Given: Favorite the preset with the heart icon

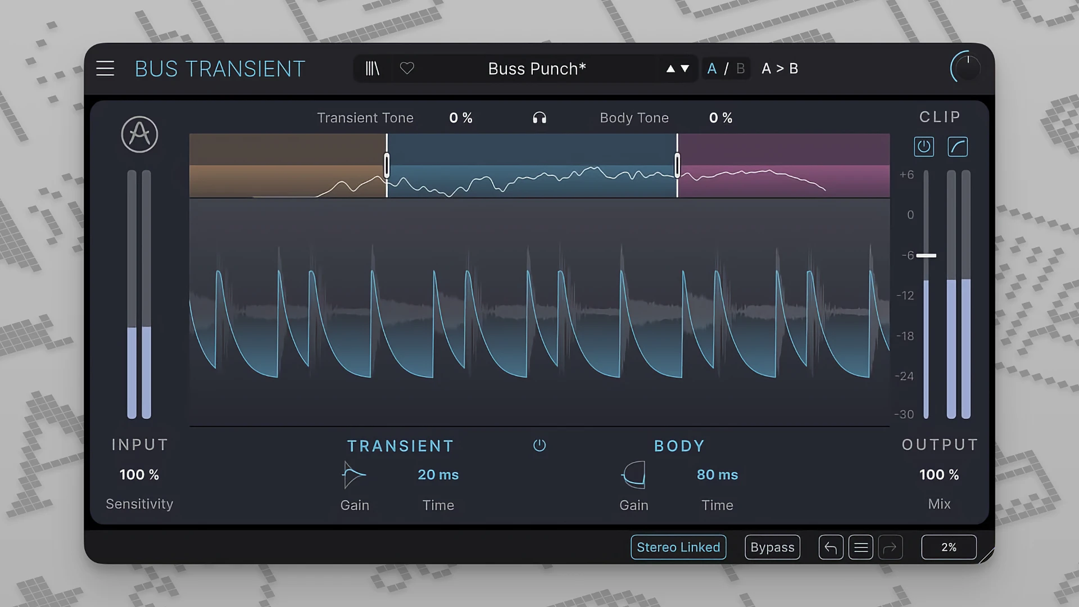Looking at the screenshot, I should click(407, 68).
